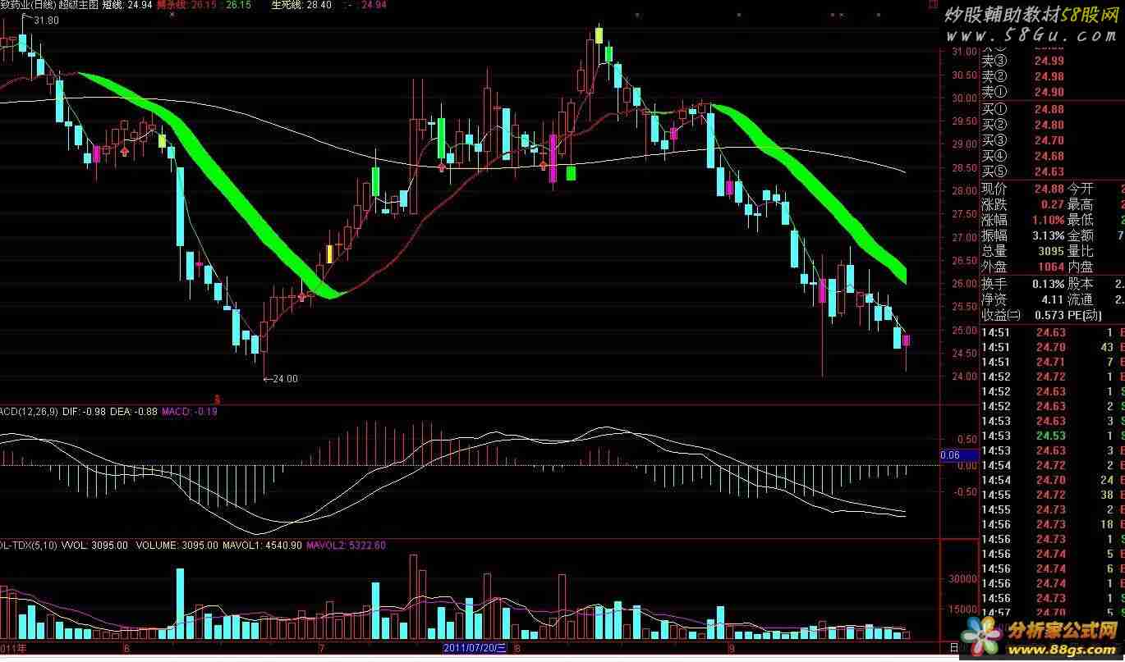Screen dimensions: 1125x662
Task: Click the 金额 label in quote panel
Action: coord(1080,235)
